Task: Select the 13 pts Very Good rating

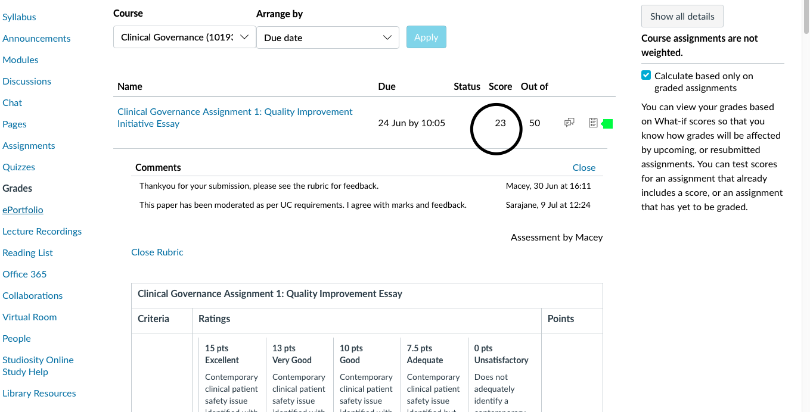Action: 299,375
